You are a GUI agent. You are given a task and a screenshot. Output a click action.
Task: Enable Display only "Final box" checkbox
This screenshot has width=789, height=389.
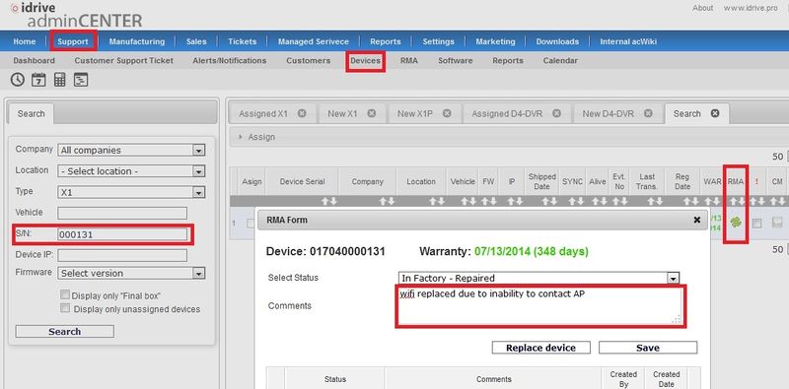click(x=65, y=294)
